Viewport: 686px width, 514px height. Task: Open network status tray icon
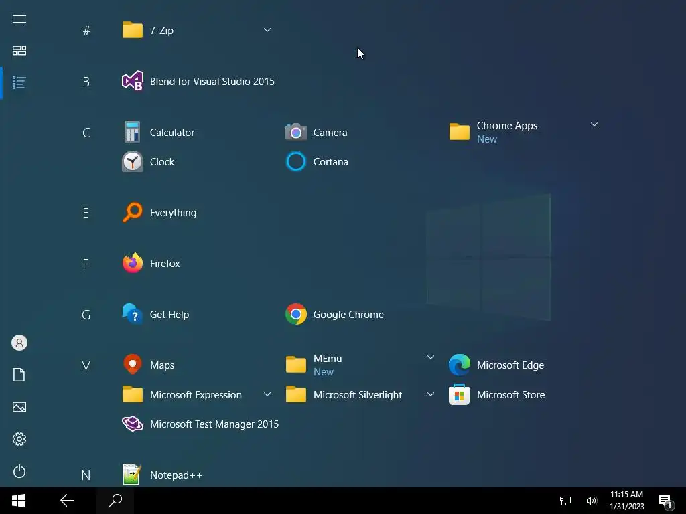[x=565, y=501]
